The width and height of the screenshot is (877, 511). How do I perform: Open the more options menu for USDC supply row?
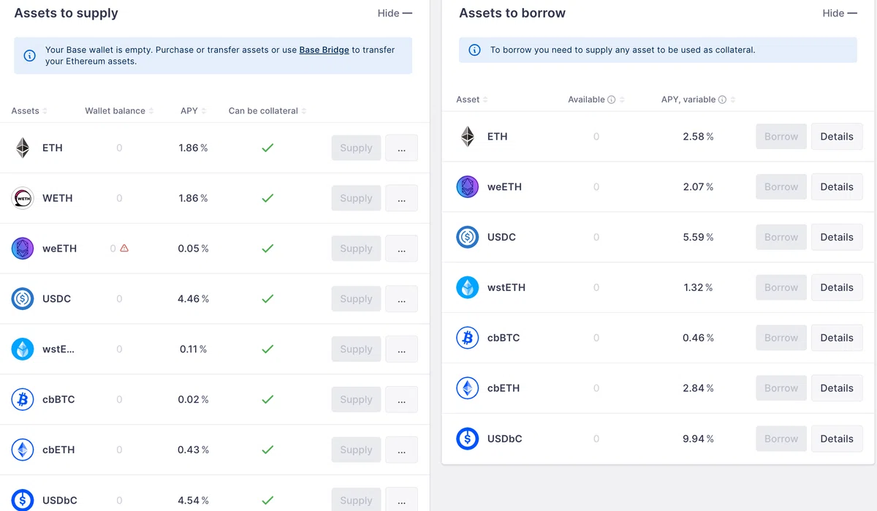click(x=401, y=299)
